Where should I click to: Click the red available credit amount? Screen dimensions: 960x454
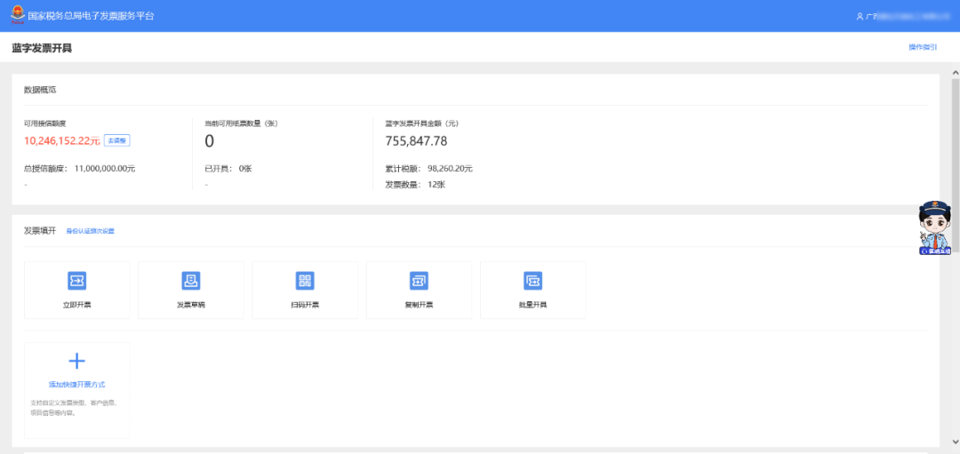pyautogui.click(x=62, y=140)
